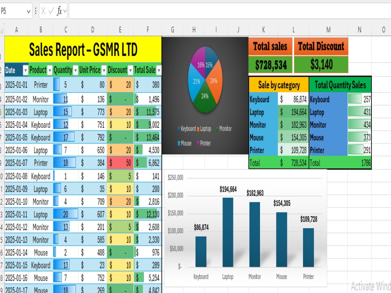Select column K header
This screenshot has height=293, width=391.
click(263, 30)
